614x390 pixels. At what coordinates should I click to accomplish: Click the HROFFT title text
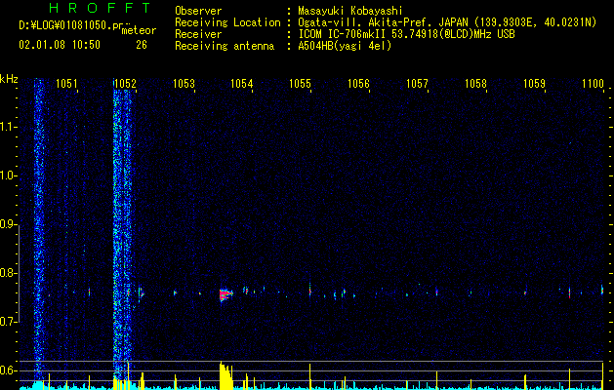tap(100, 8)
